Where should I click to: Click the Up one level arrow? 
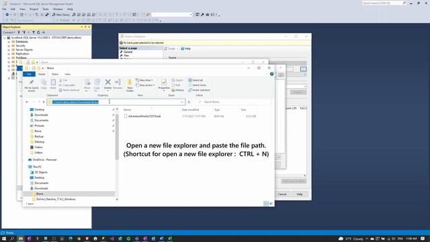pos(43,102)
